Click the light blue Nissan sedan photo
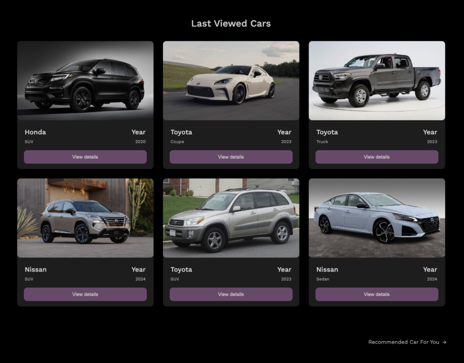 [x=377, y=218]
